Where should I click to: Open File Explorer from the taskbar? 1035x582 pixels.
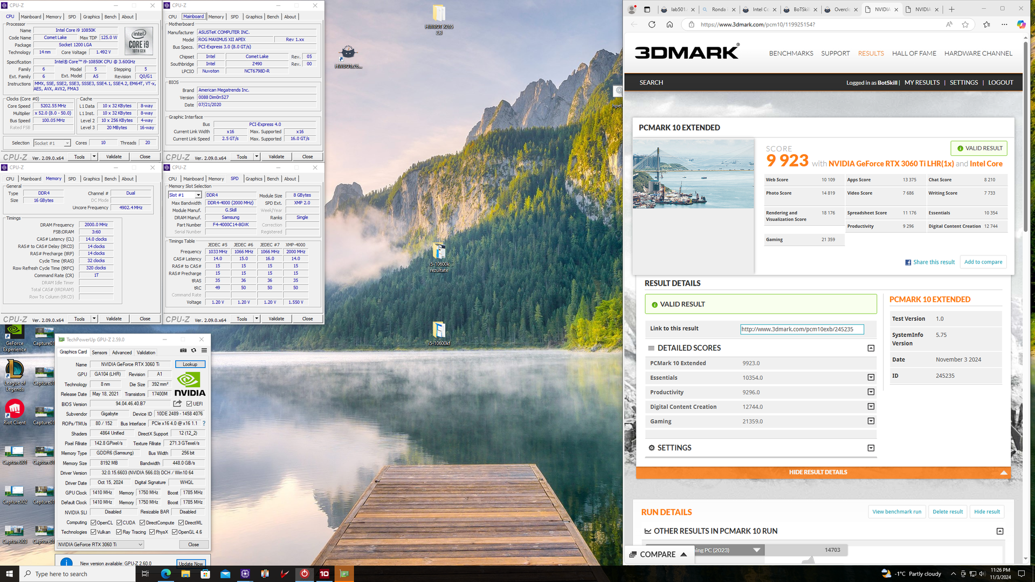185,573
